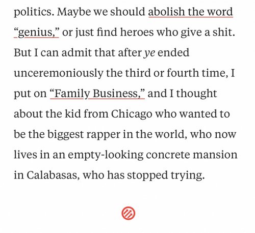Click the red Pitchfork logo icon

coord(129,213)
